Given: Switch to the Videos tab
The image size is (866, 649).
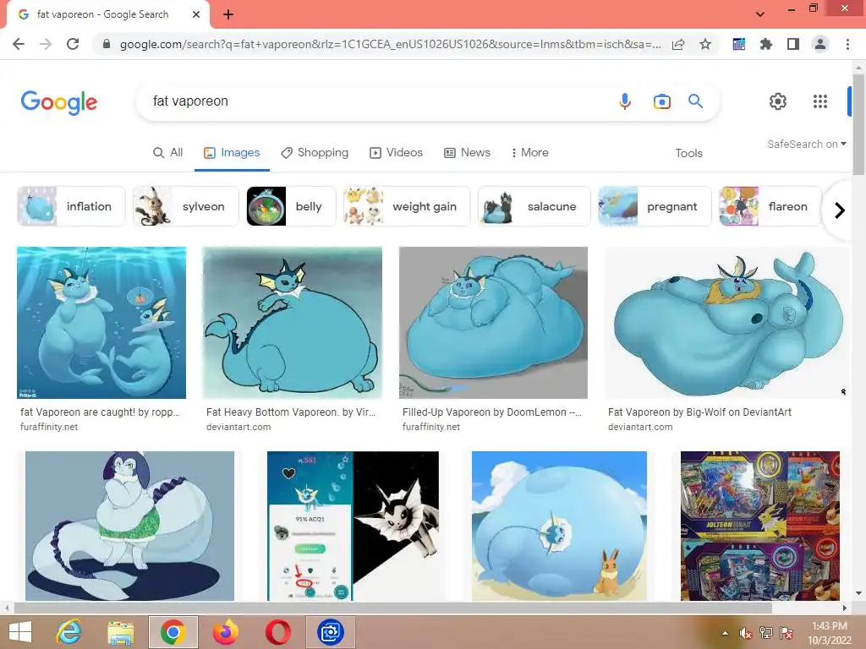Looking at the screenshot, I should click(396, 152).
